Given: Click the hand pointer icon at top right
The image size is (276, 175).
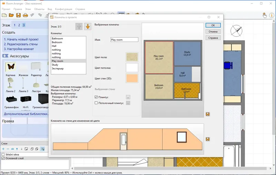Looking at the screenshot, I should click(264, 15).
